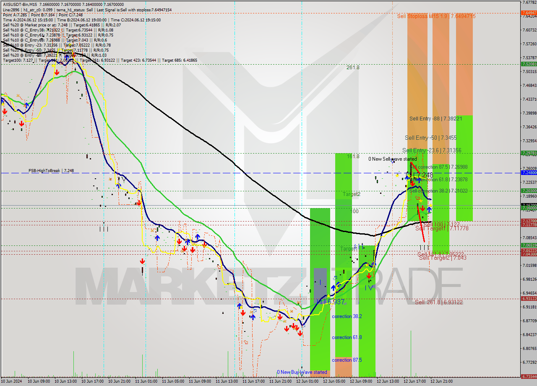Click the 12 Jun 01:00 time axis label
This screenshot has height=386, width=537.
[x=307, y=381]
